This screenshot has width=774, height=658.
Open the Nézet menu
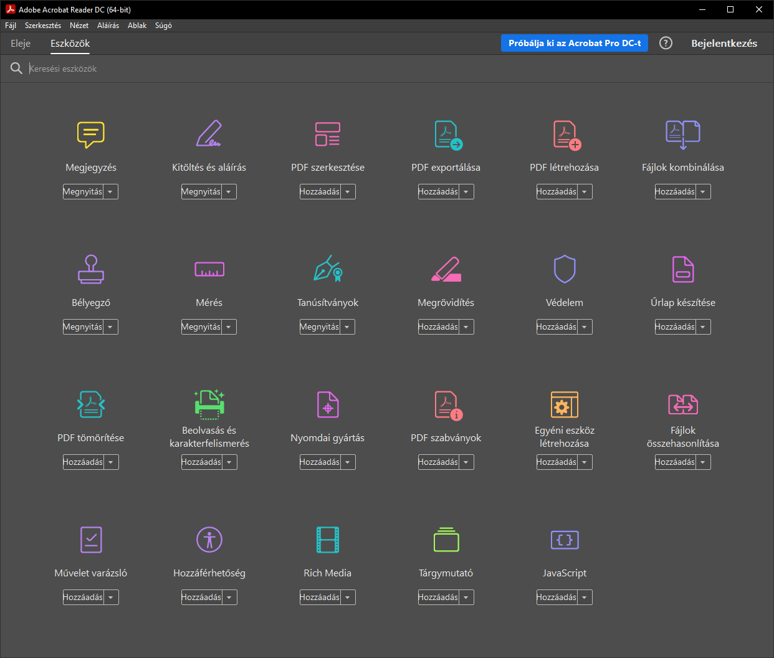79,26
